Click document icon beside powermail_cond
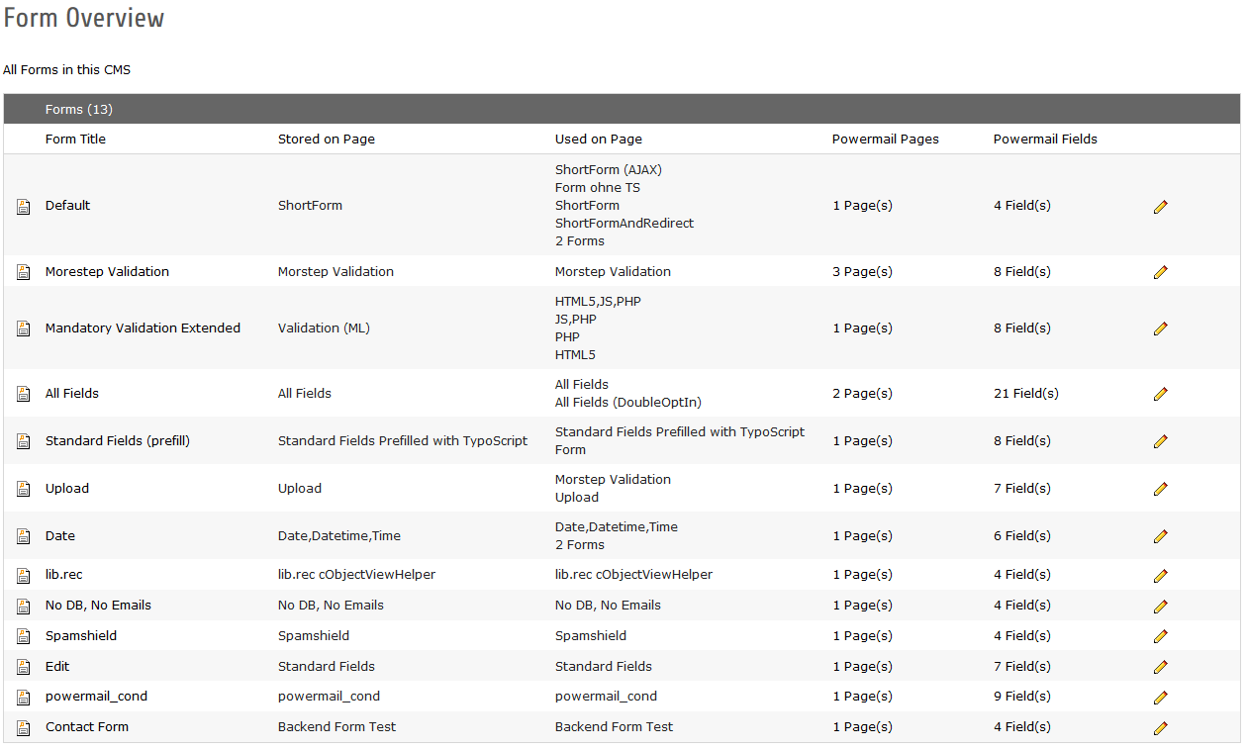This screenshot has height=749, width=1248. pos(24,697)
